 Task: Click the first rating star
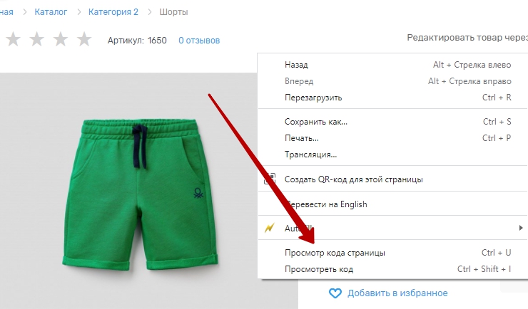coord(12,40)
